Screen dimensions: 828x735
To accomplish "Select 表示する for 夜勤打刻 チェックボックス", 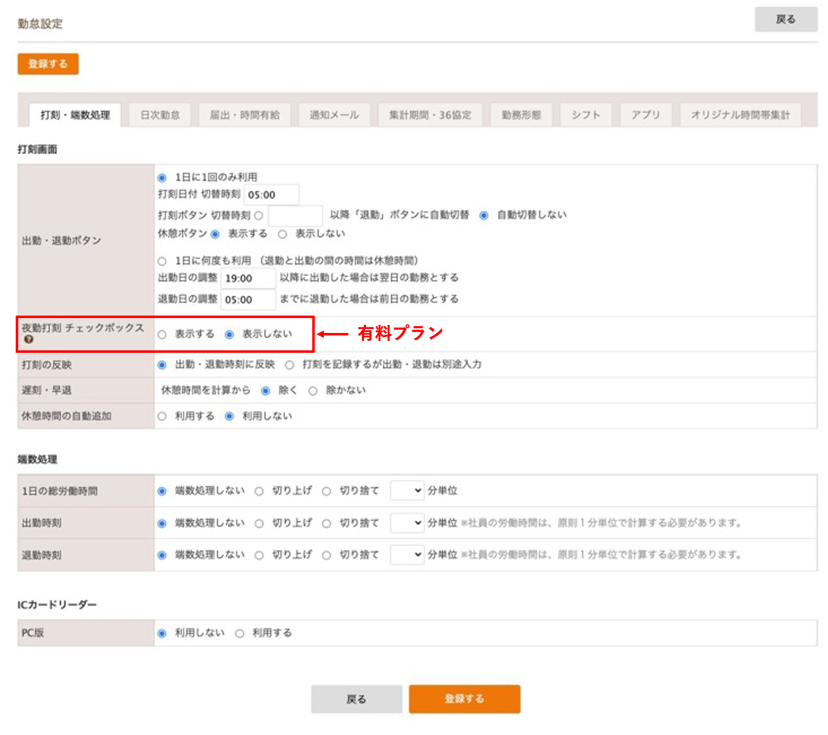I will point(163,334).
